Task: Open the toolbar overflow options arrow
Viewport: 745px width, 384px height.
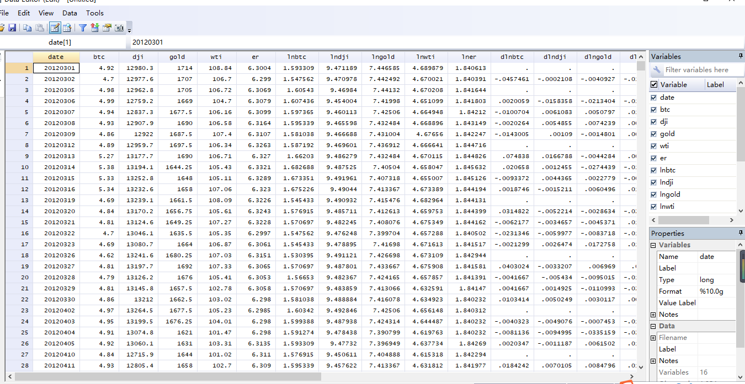Action: coord(129,29)
